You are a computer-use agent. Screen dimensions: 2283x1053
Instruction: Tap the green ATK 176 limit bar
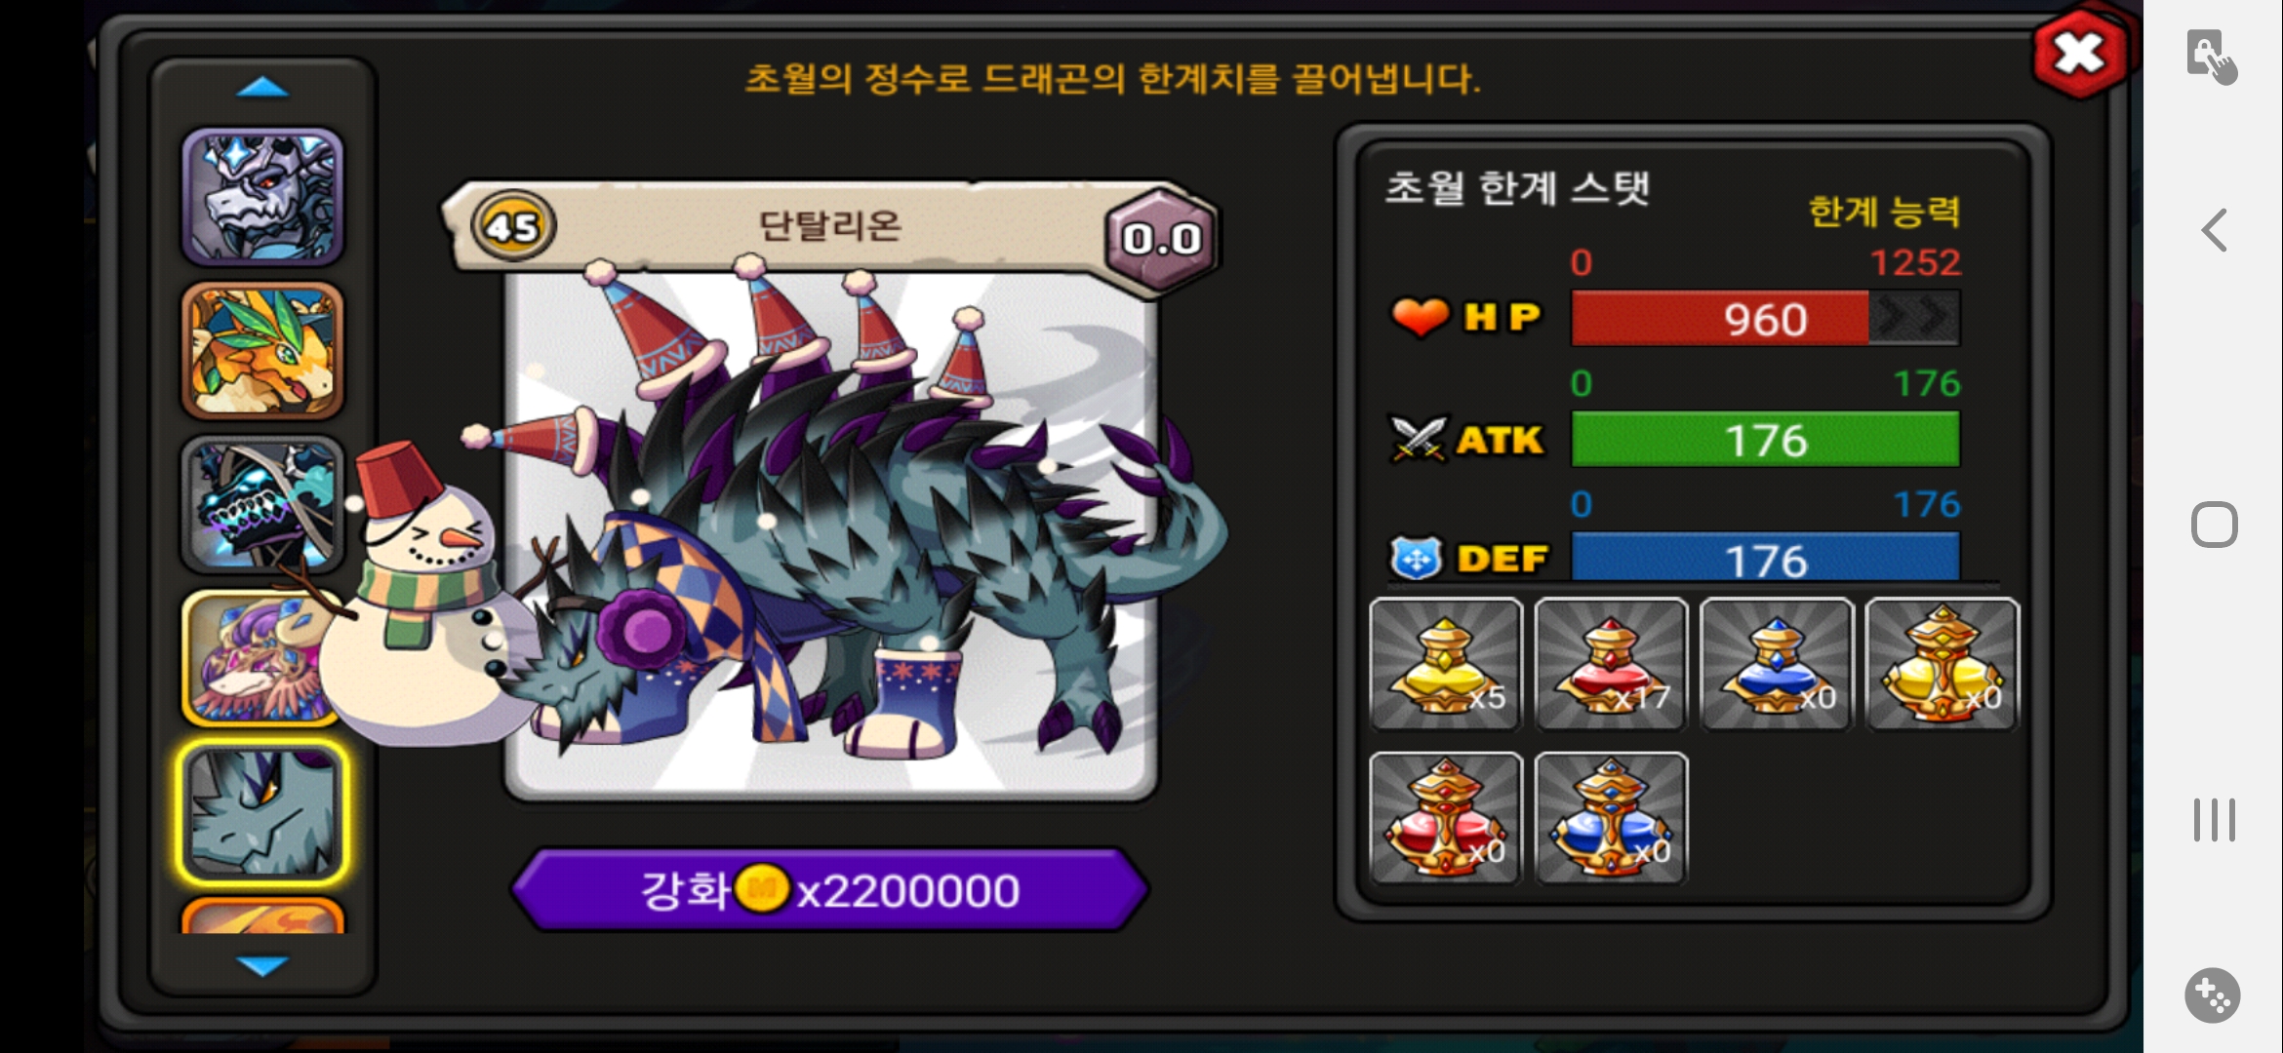1765,440
